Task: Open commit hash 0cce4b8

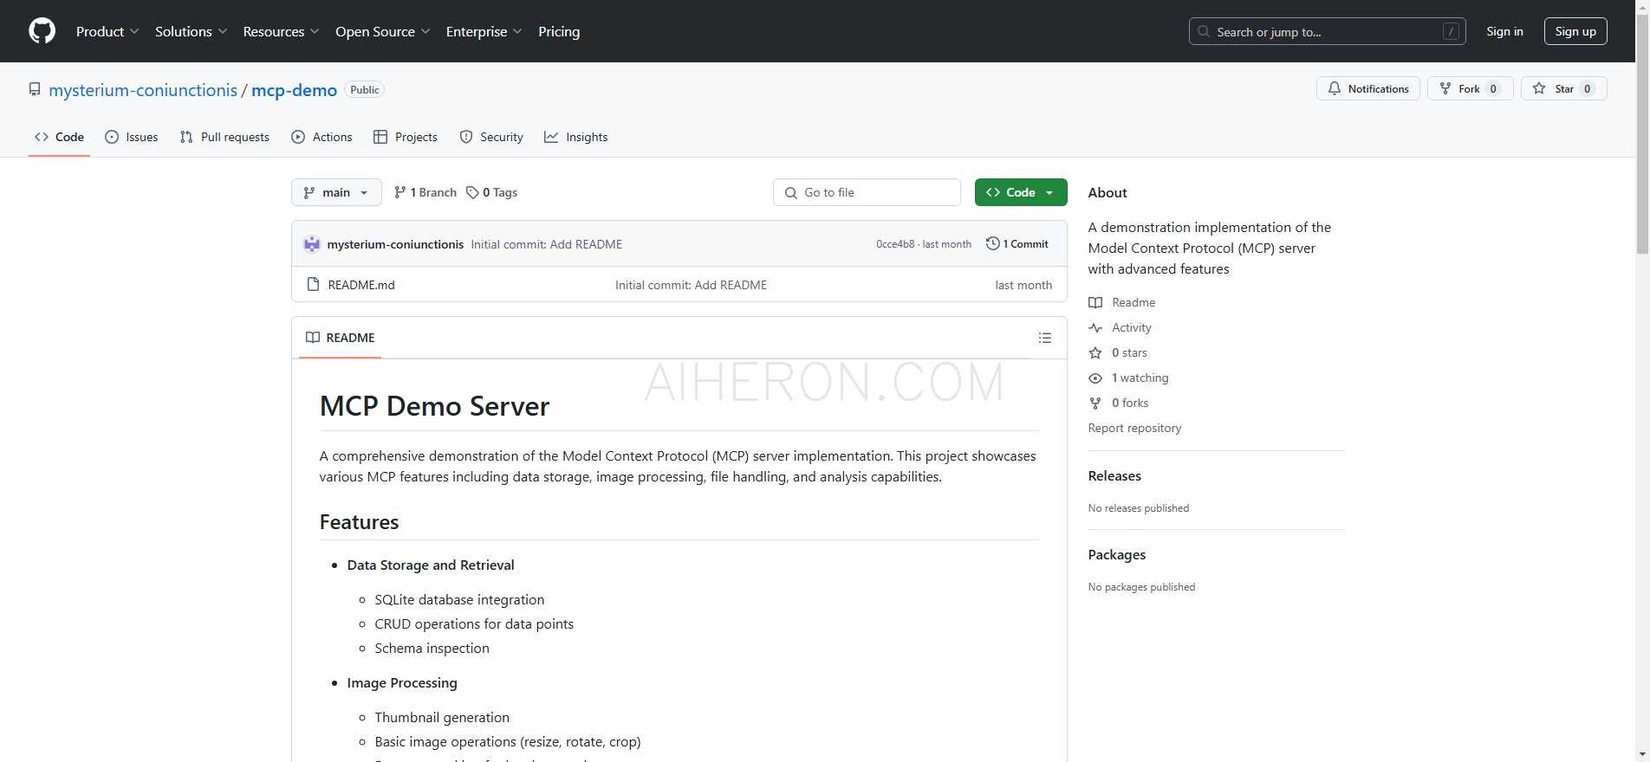Action: tap(895, 244)
